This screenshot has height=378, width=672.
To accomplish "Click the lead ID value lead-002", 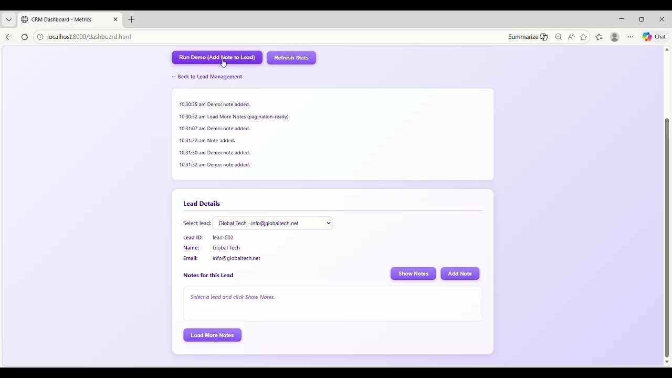I will (x=223, y=237).
